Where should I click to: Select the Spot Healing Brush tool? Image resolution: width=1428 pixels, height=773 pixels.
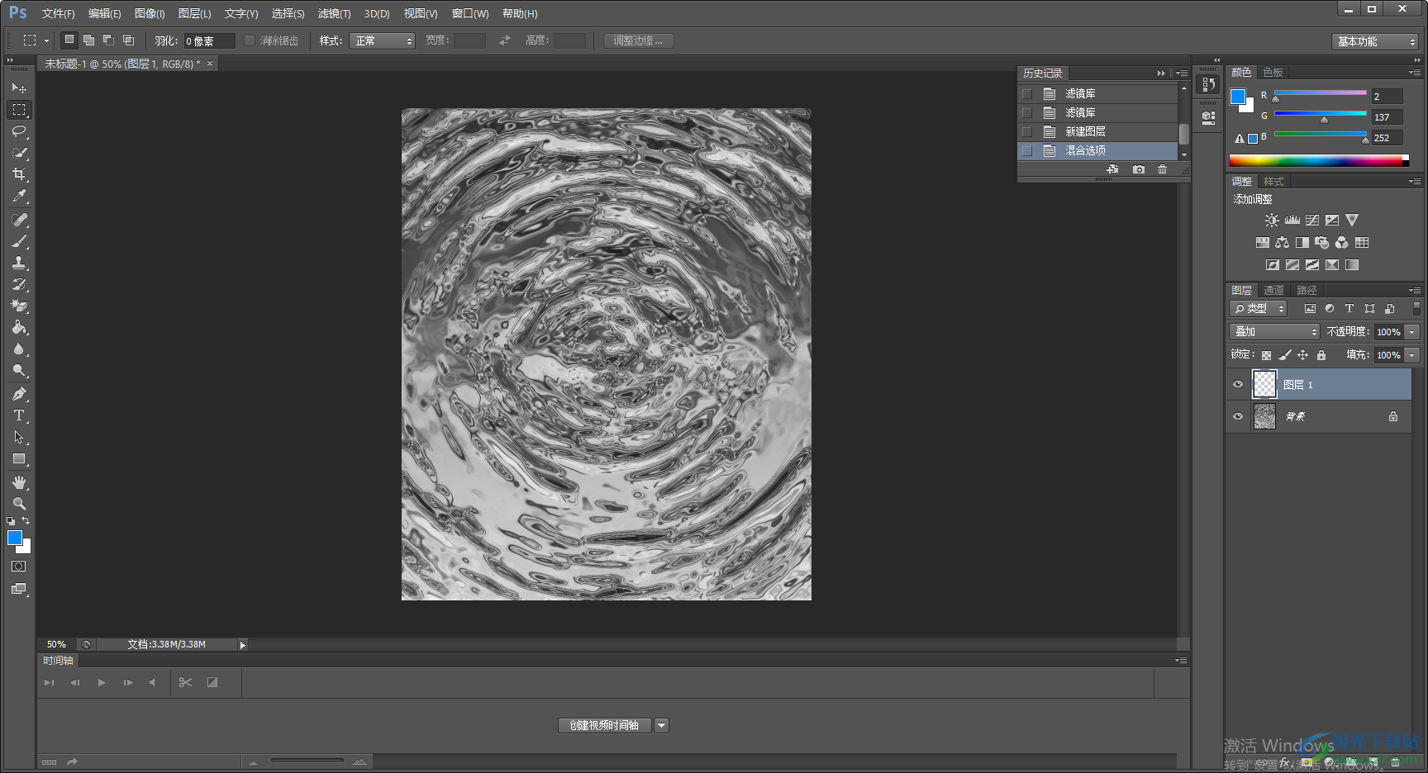(19, 220)
